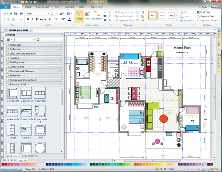This screenshot has width=222, height=172.
Task: Select the Corner sofa shape
Action: [x=26, y=111]
